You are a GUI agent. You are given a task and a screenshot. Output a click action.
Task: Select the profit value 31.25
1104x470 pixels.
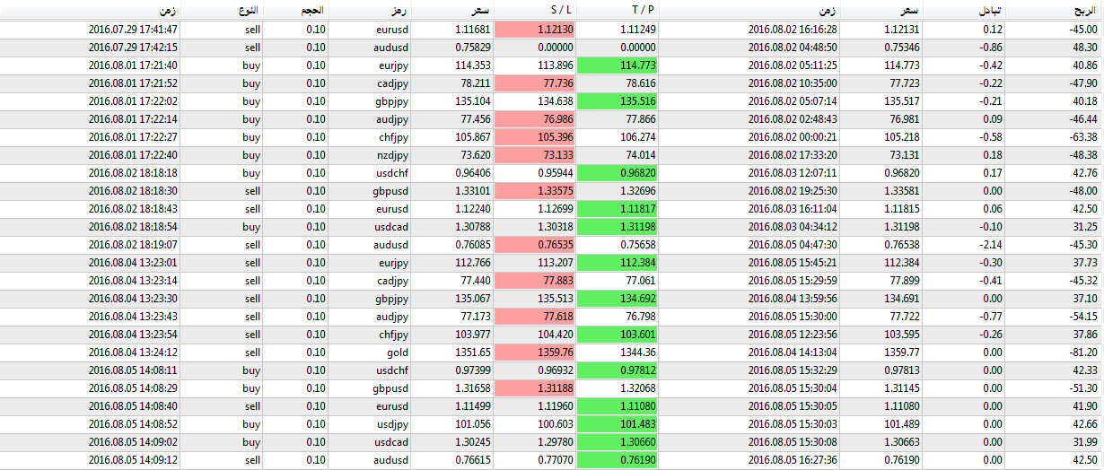[x=1085, y=226]
